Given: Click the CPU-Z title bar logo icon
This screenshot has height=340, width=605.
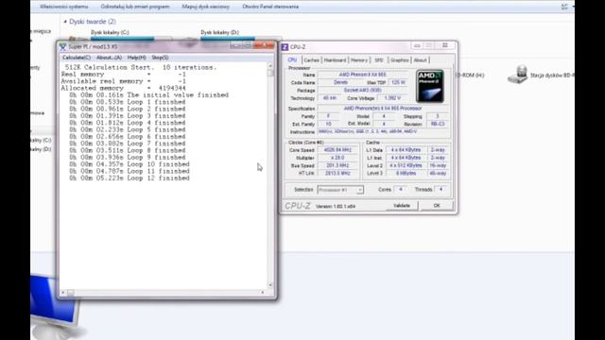Looking at the screenshot, I should pyautogui.click(x=285, y=47).
